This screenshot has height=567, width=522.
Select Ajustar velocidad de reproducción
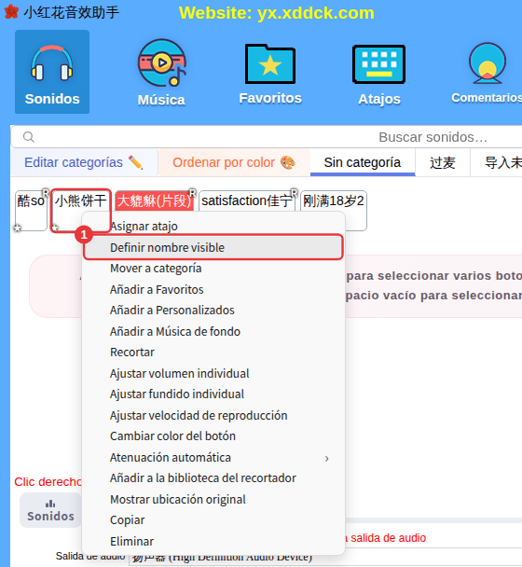pyautogui.click(x=213, y=416)
